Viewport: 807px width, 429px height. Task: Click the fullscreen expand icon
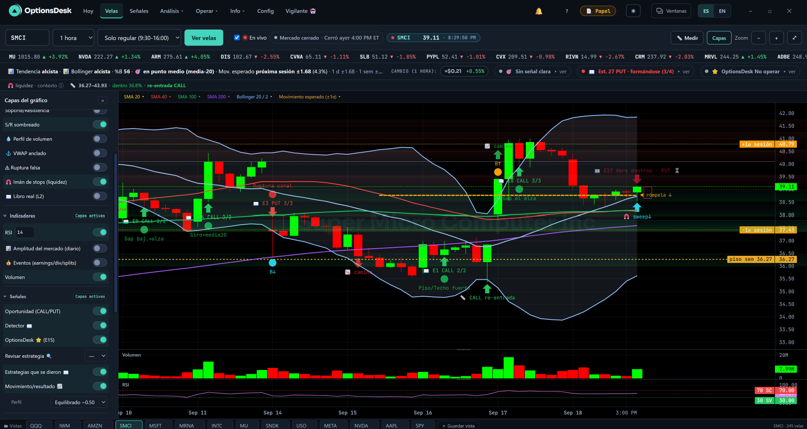coord(794,38)
